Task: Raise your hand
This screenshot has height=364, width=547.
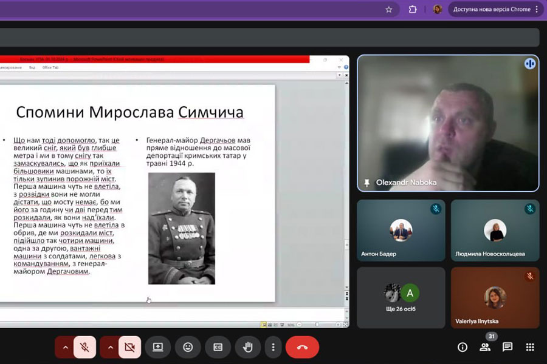Action: coord(248,347)
